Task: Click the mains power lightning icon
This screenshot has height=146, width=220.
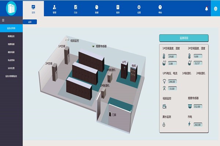Action: click(189, 124)
